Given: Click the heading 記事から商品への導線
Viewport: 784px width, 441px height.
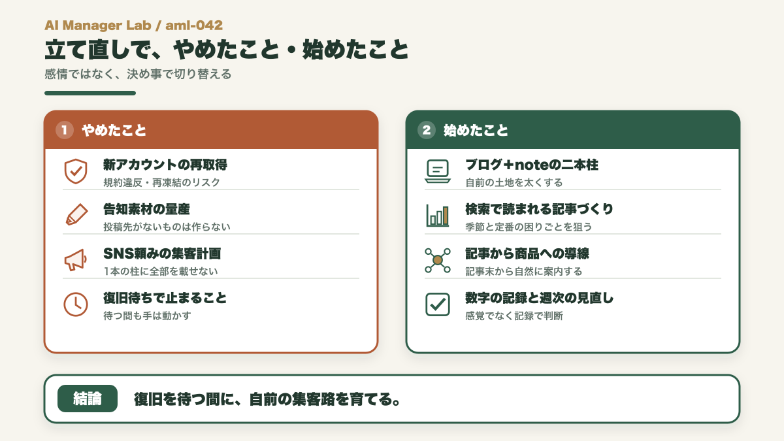Looking at the screenshot, I should (x=527, y=253).
